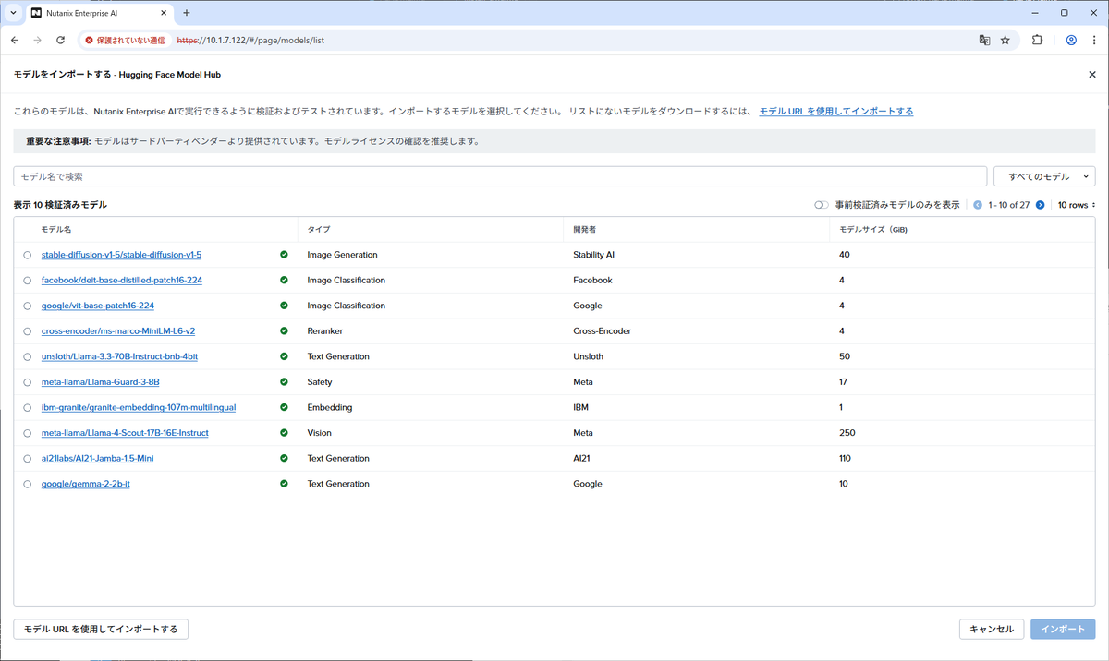Image resolution: width=1109 pixels, height=661 pixels.
Task: Click the not-secure warning badge in address bar
Action: click(125, 41)
